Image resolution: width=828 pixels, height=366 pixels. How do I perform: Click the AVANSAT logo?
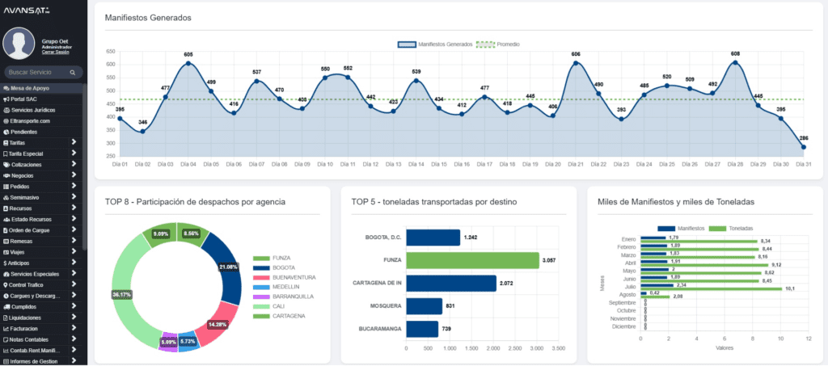[x=30, y=10]
